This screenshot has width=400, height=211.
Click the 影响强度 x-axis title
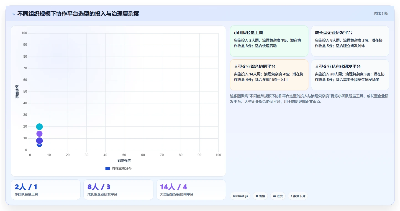(124, 161)
